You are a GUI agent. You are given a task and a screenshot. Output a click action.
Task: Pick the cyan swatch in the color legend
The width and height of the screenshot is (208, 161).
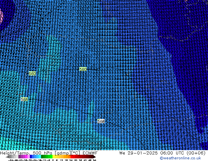click(40, 156)
